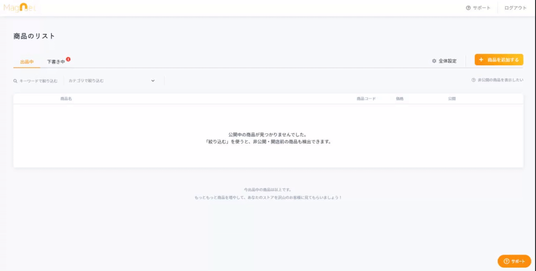
Task: Click plus icon on 商品を追加する button
Action: [x=481, y=59]
